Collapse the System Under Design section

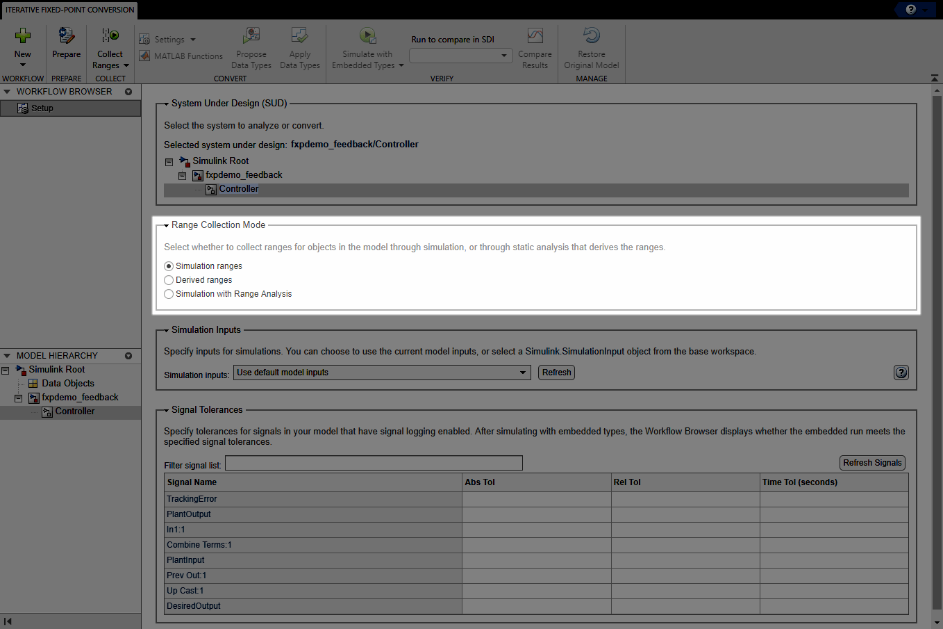pos(165,103)
